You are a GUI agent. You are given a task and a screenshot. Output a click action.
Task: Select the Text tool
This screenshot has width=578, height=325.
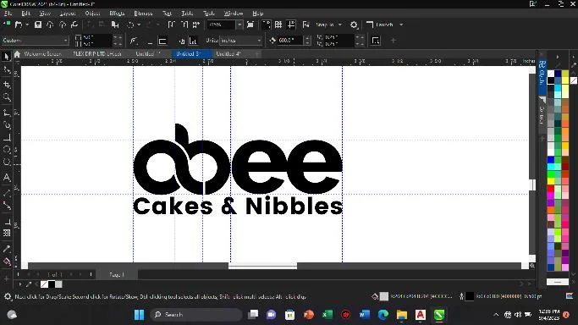[7, 177]
